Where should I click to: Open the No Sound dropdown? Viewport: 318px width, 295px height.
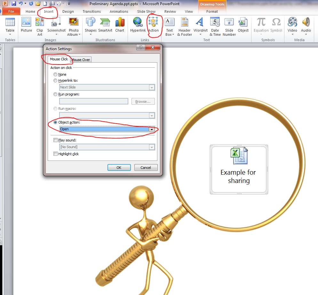coord(152,147)
